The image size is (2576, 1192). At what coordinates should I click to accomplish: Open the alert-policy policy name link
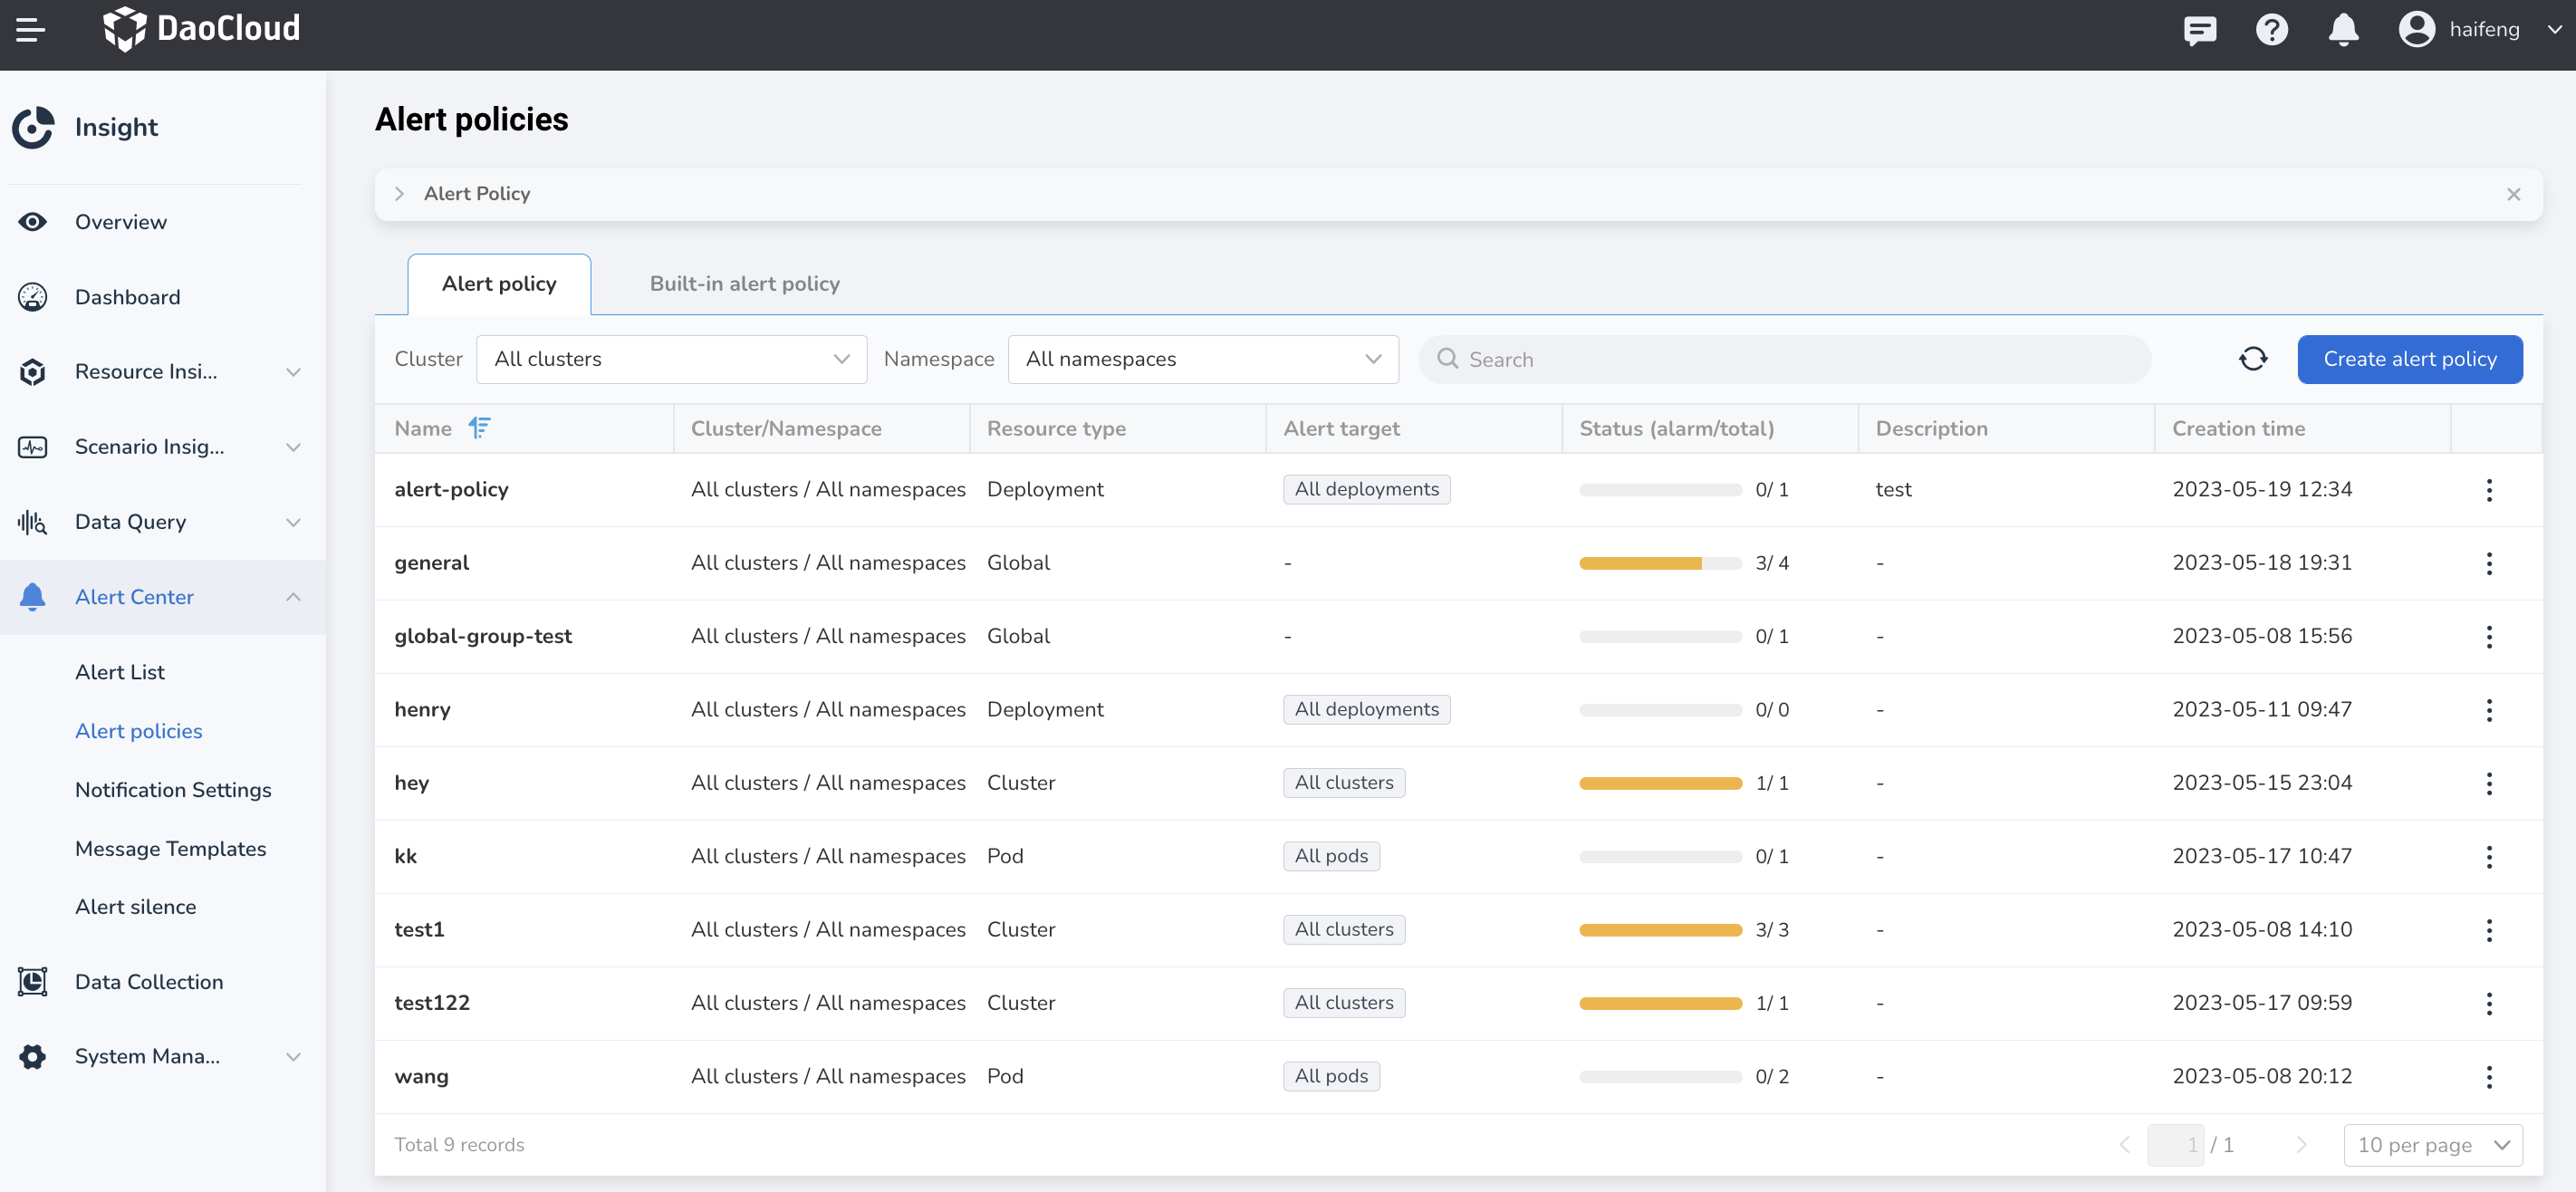pyautogui.click(x=451, y=490)
